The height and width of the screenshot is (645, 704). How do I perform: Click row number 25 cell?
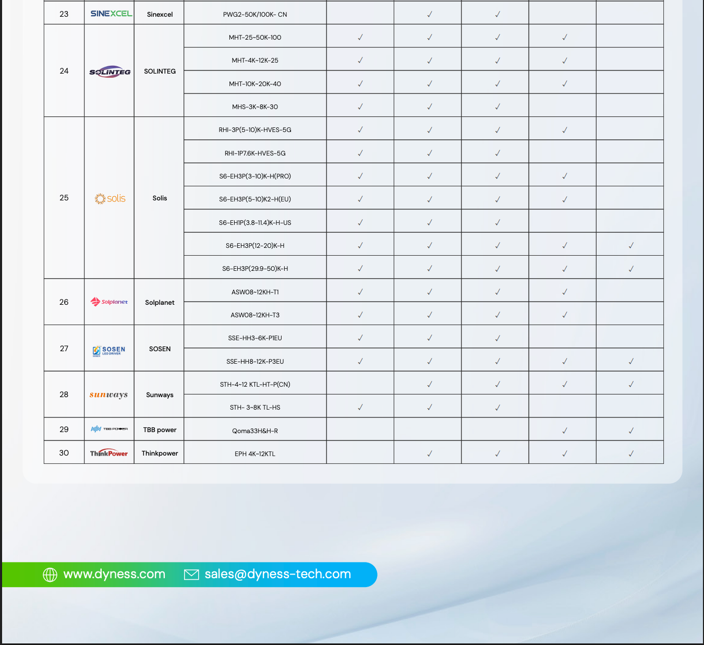[x=64, y=198]
